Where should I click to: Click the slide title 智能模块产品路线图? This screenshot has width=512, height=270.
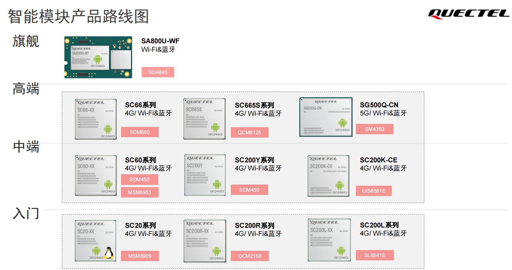(x=78, y=17)
